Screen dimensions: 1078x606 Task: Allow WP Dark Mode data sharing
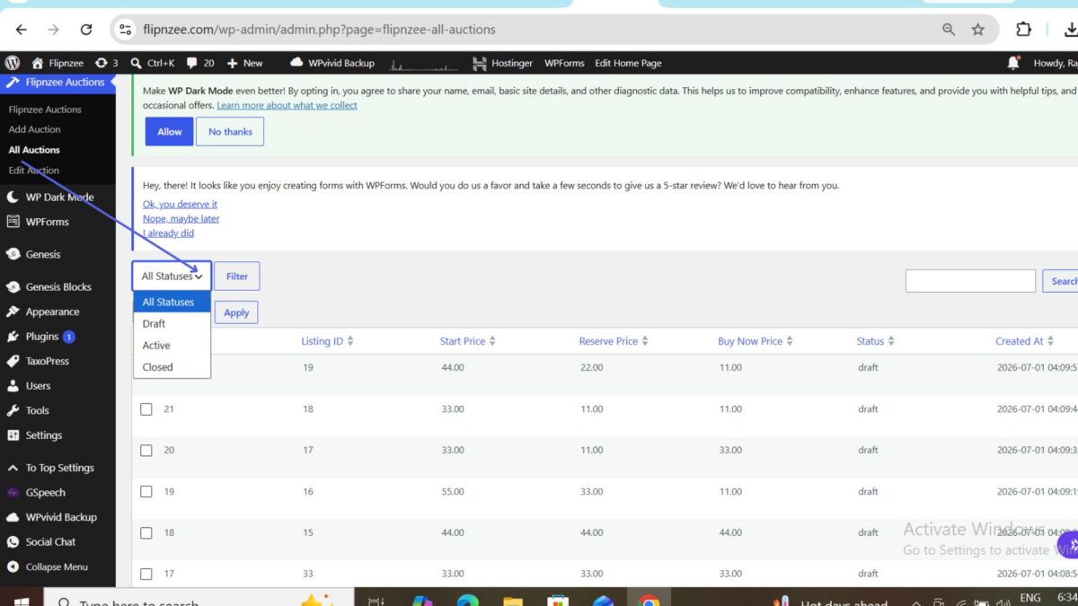pyautogui.click(x=170, y=131)
